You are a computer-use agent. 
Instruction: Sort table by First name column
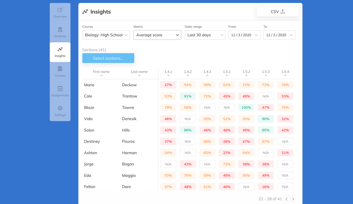click(x=101, y=73)
